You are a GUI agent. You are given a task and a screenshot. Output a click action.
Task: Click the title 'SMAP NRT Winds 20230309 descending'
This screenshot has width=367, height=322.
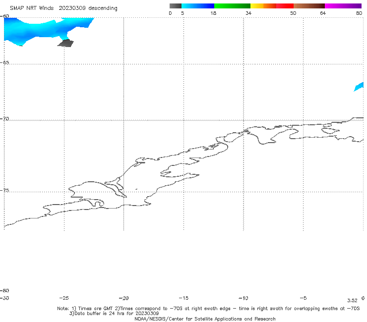[x=63, y=8]
